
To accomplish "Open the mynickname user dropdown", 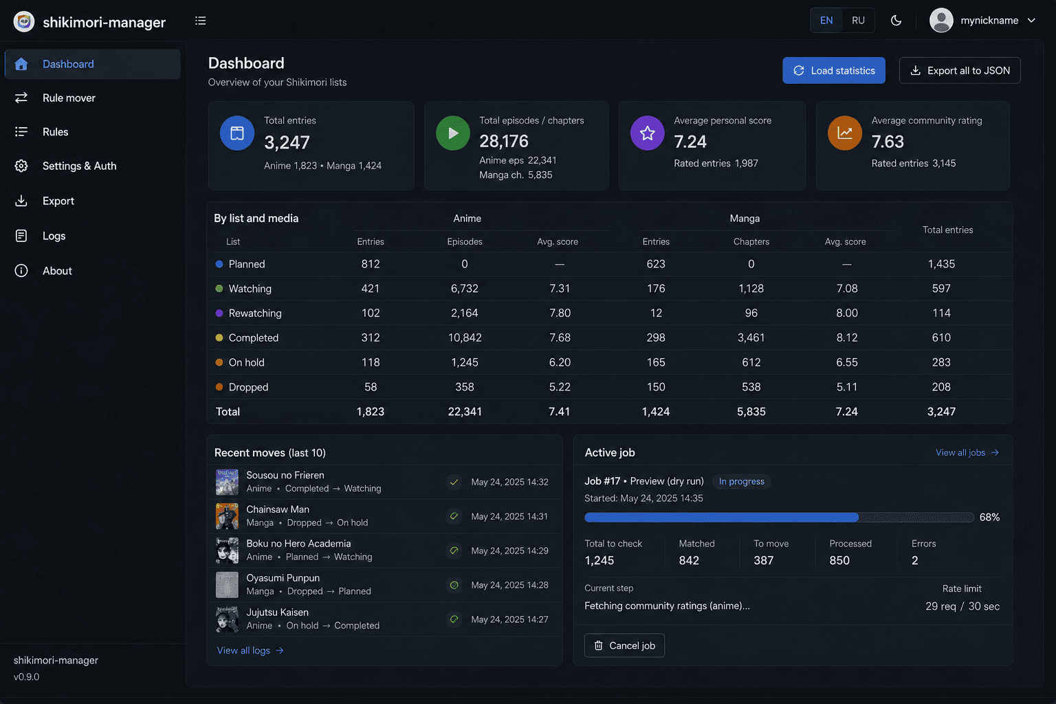I will point(983,21).
